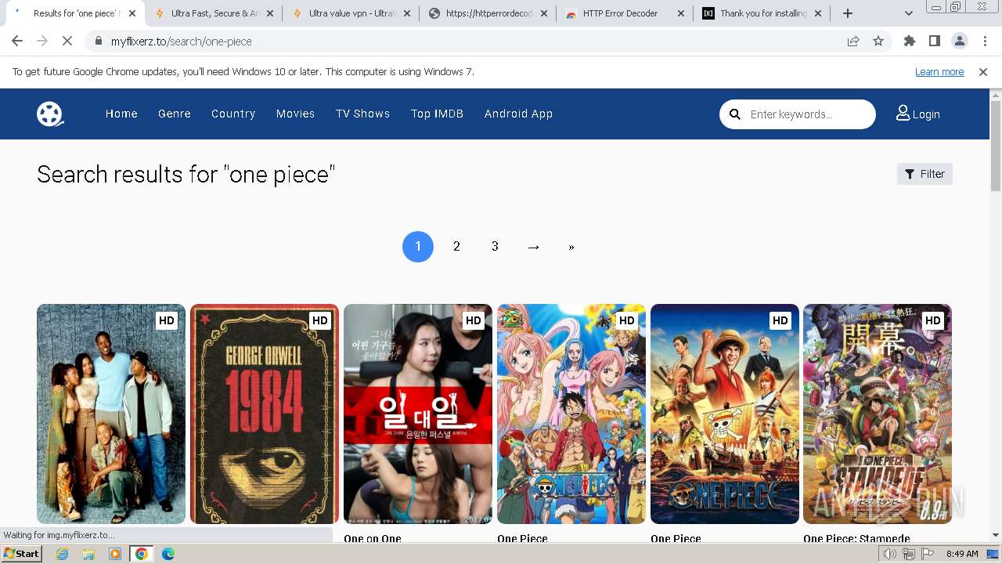
Task: Close the Results for 'one piece' tab
Action: pos(132,13)
